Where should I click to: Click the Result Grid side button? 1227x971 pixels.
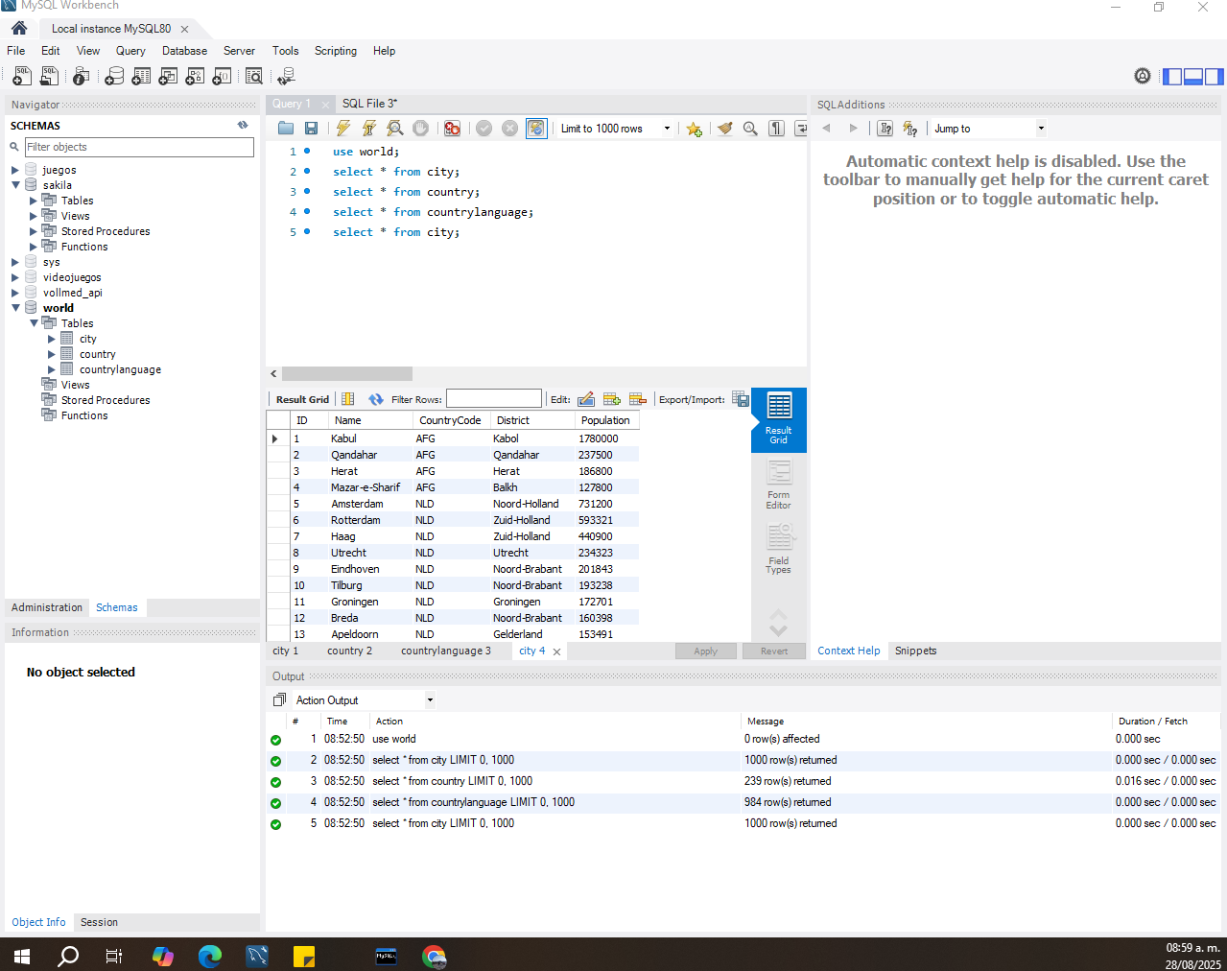click(x=778, y=419)
